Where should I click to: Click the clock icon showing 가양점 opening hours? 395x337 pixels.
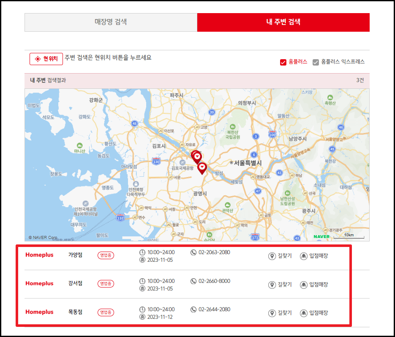click(142, 252)
